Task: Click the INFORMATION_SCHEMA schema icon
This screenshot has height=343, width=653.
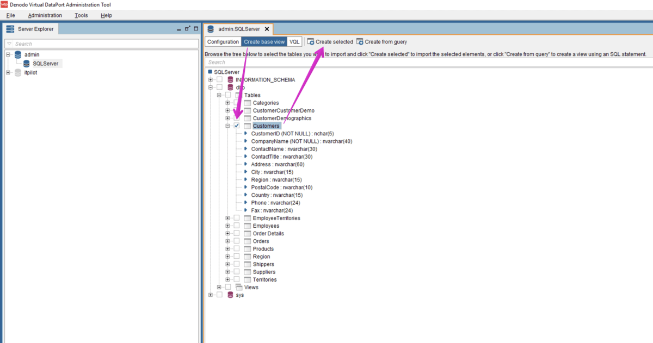Action: coord(230,80)
